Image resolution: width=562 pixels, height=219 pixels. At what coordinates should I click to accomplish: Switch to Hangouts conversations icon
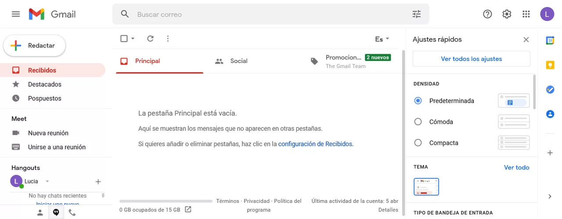[56, 212]
